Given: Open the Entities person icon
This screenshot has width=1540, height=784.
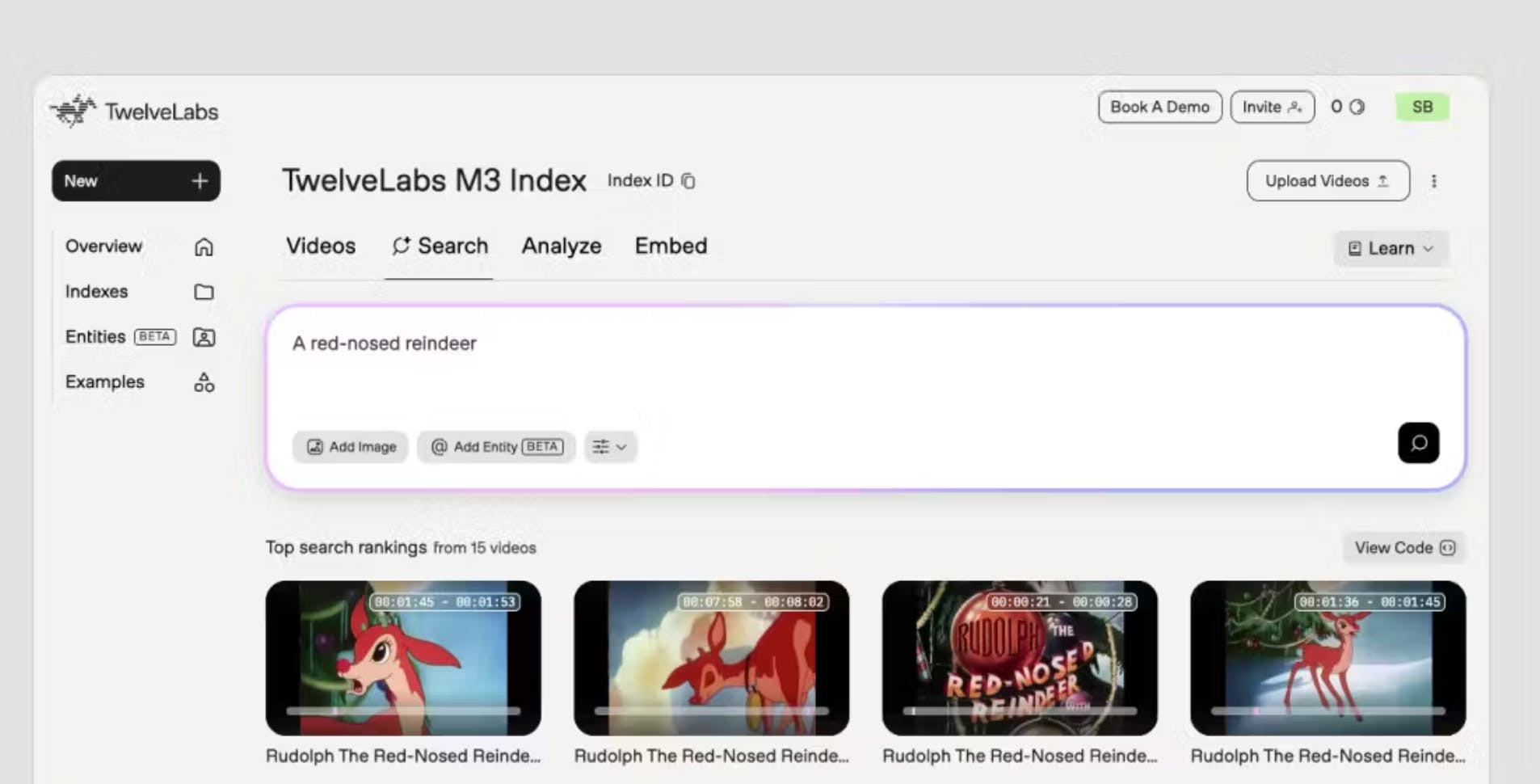Looking at the screenshot, I should [x=204, y=337].
